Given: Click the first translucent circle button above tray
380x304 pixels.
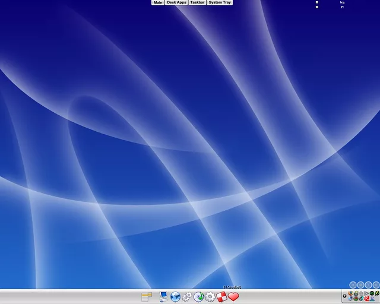Looking at the screenshot, I should (353, 285).
